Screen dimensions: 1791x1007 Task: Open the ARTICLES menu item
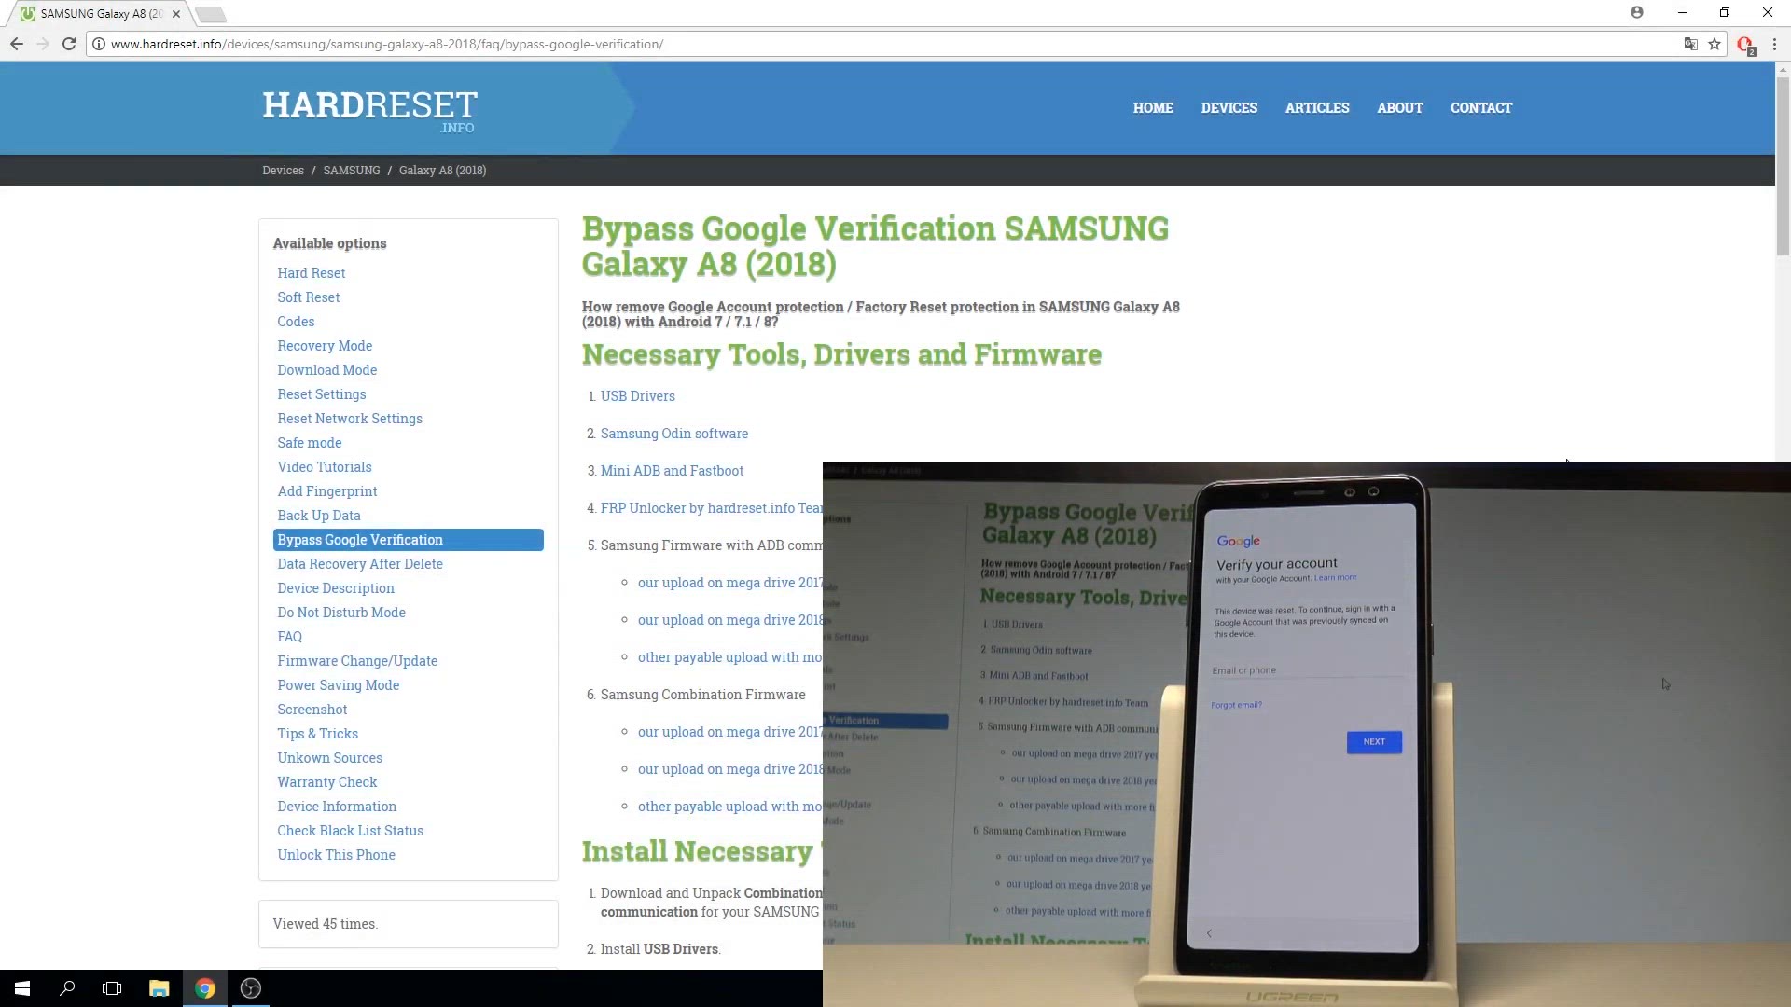1317,107
